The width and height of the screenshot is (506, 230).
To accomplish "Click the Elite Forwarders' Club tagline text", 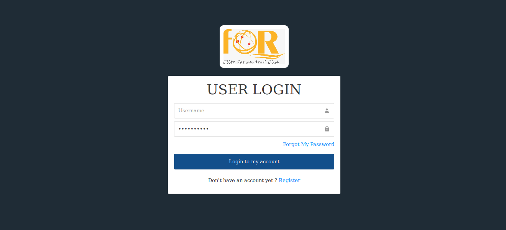I will tap(251, 62).
